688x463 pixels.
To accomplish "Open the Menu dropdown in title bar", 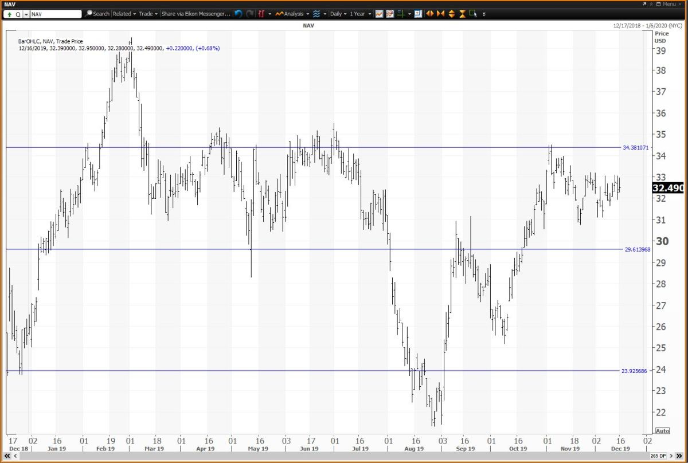I will (x=672, y=4).
